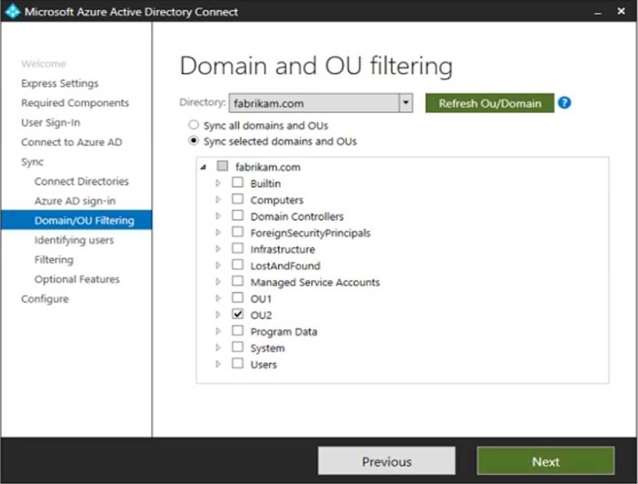Select Sync all domains and OUs radio

(194, 125)
